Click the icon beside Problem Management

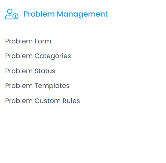click(x=12, y=14)
